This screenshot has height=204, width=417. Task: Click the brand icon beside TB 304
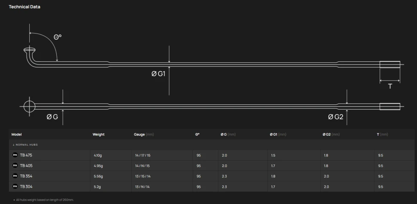[15, 186]
